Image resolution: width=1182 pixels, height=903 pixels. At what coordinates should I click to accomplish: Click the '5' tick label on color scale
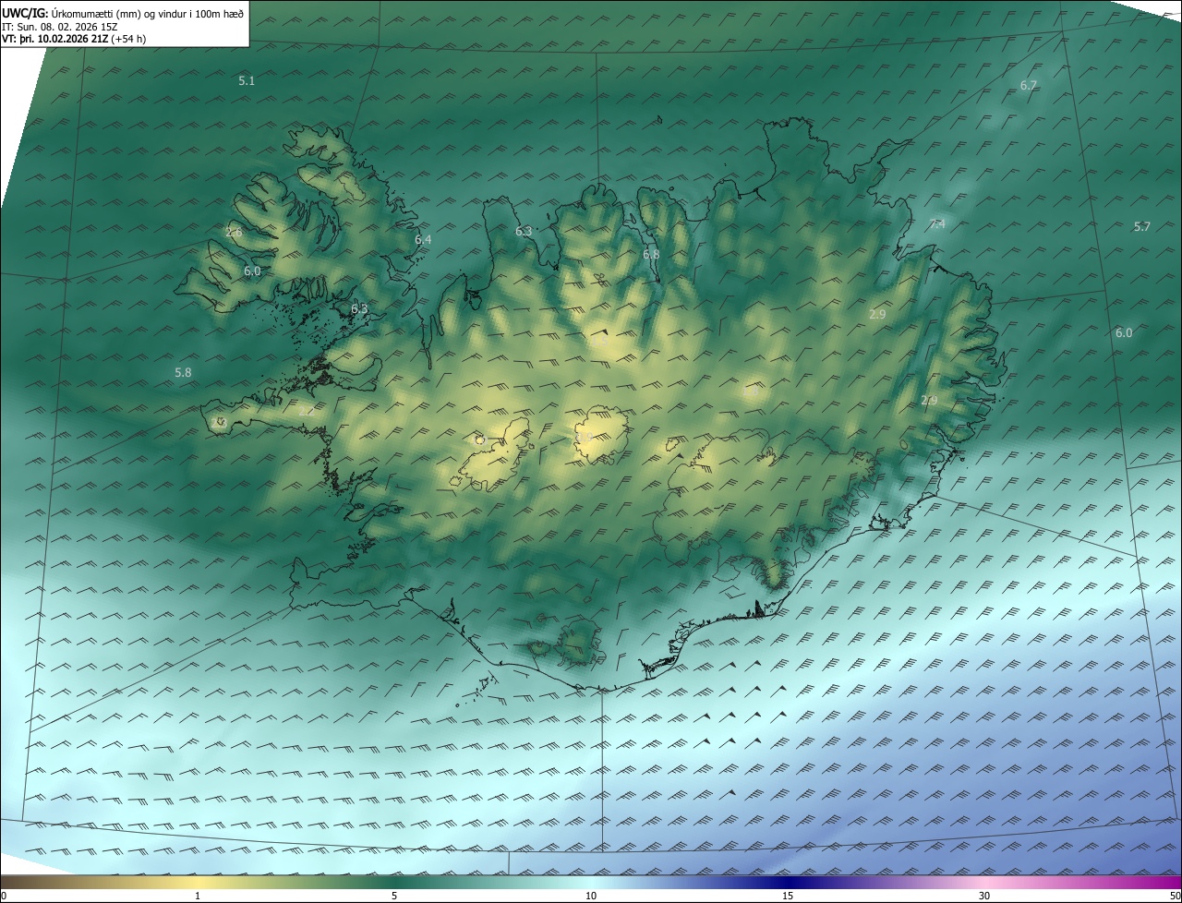click(x=394, y=896)
